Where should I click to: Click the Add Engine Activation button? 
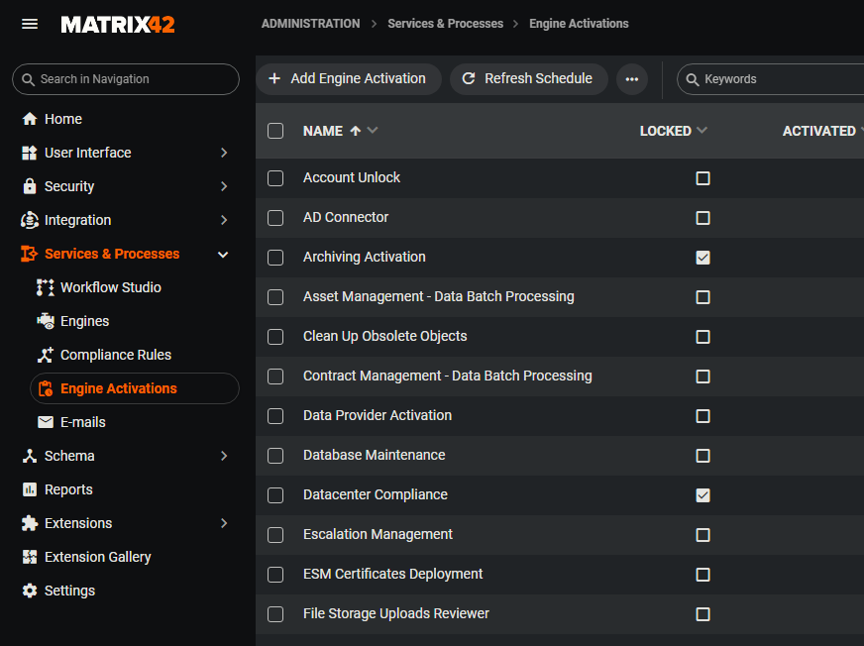[347, 79]
